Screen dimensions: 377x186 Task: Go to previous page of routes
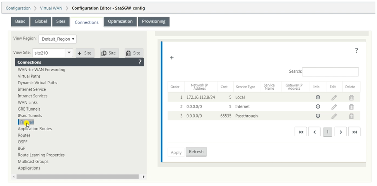tap(314, 132)
